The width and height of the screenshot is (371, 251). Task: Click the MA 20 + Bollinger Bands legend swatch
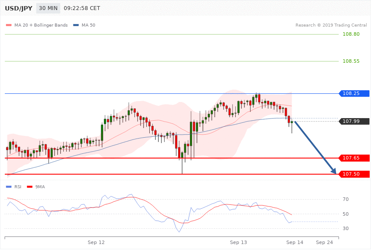point(9,25)
